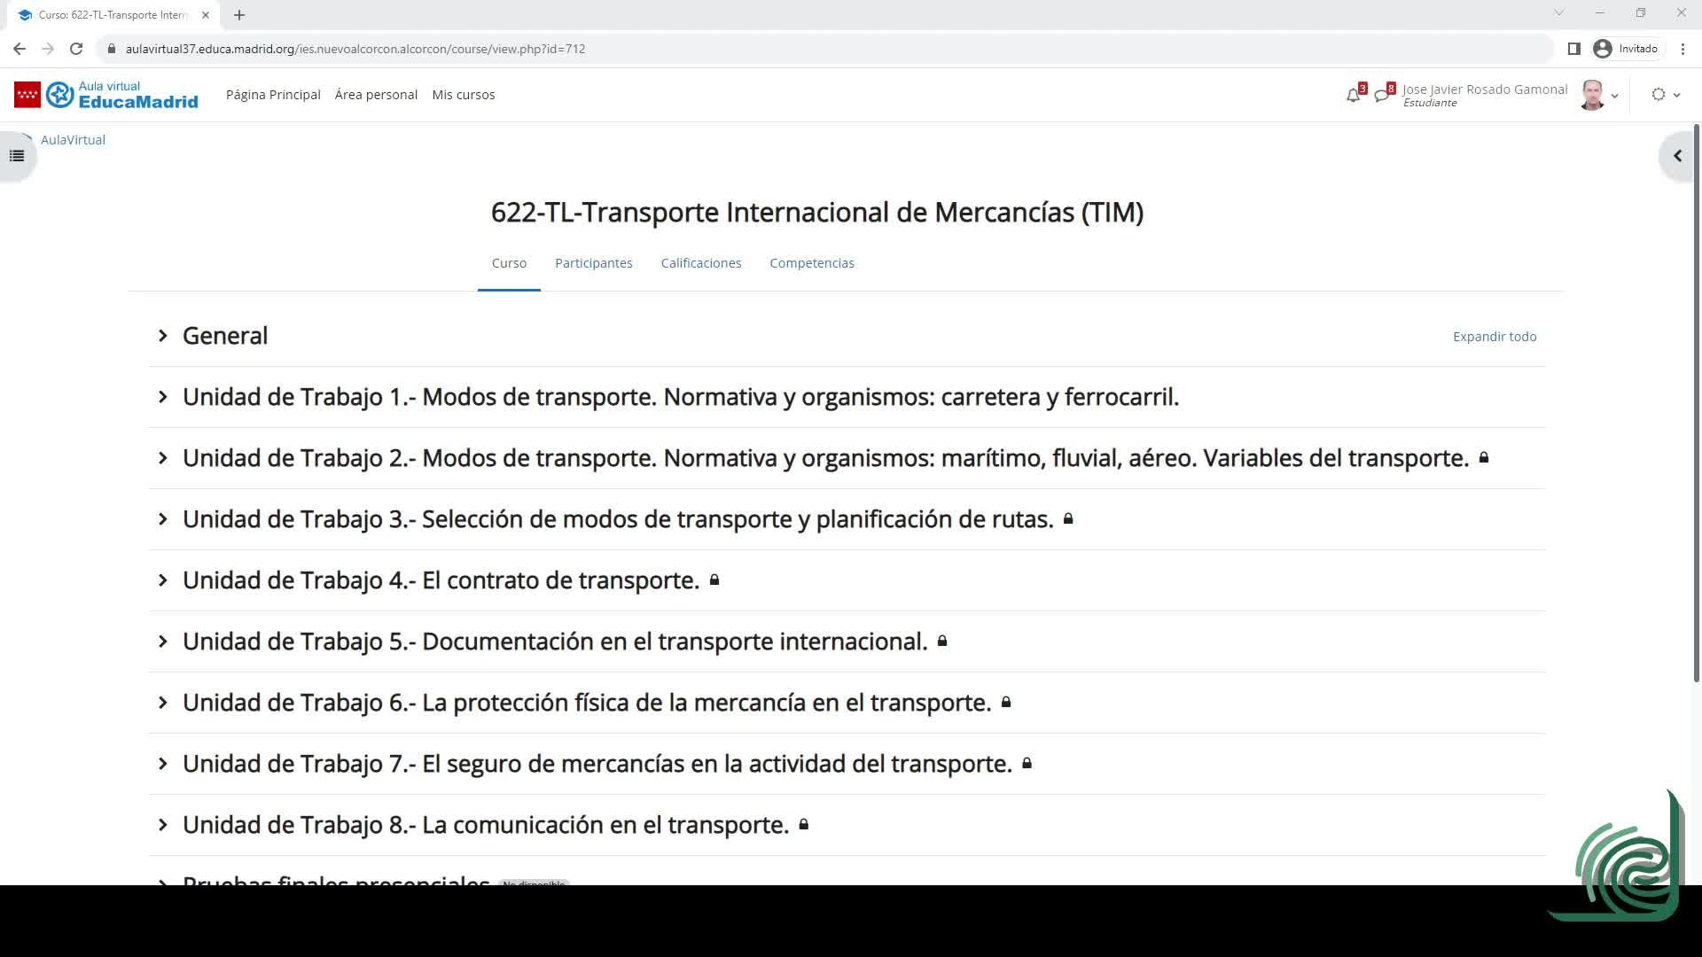
Task: Toggle the right block drawer arrow
Action: coord(1677,156)
